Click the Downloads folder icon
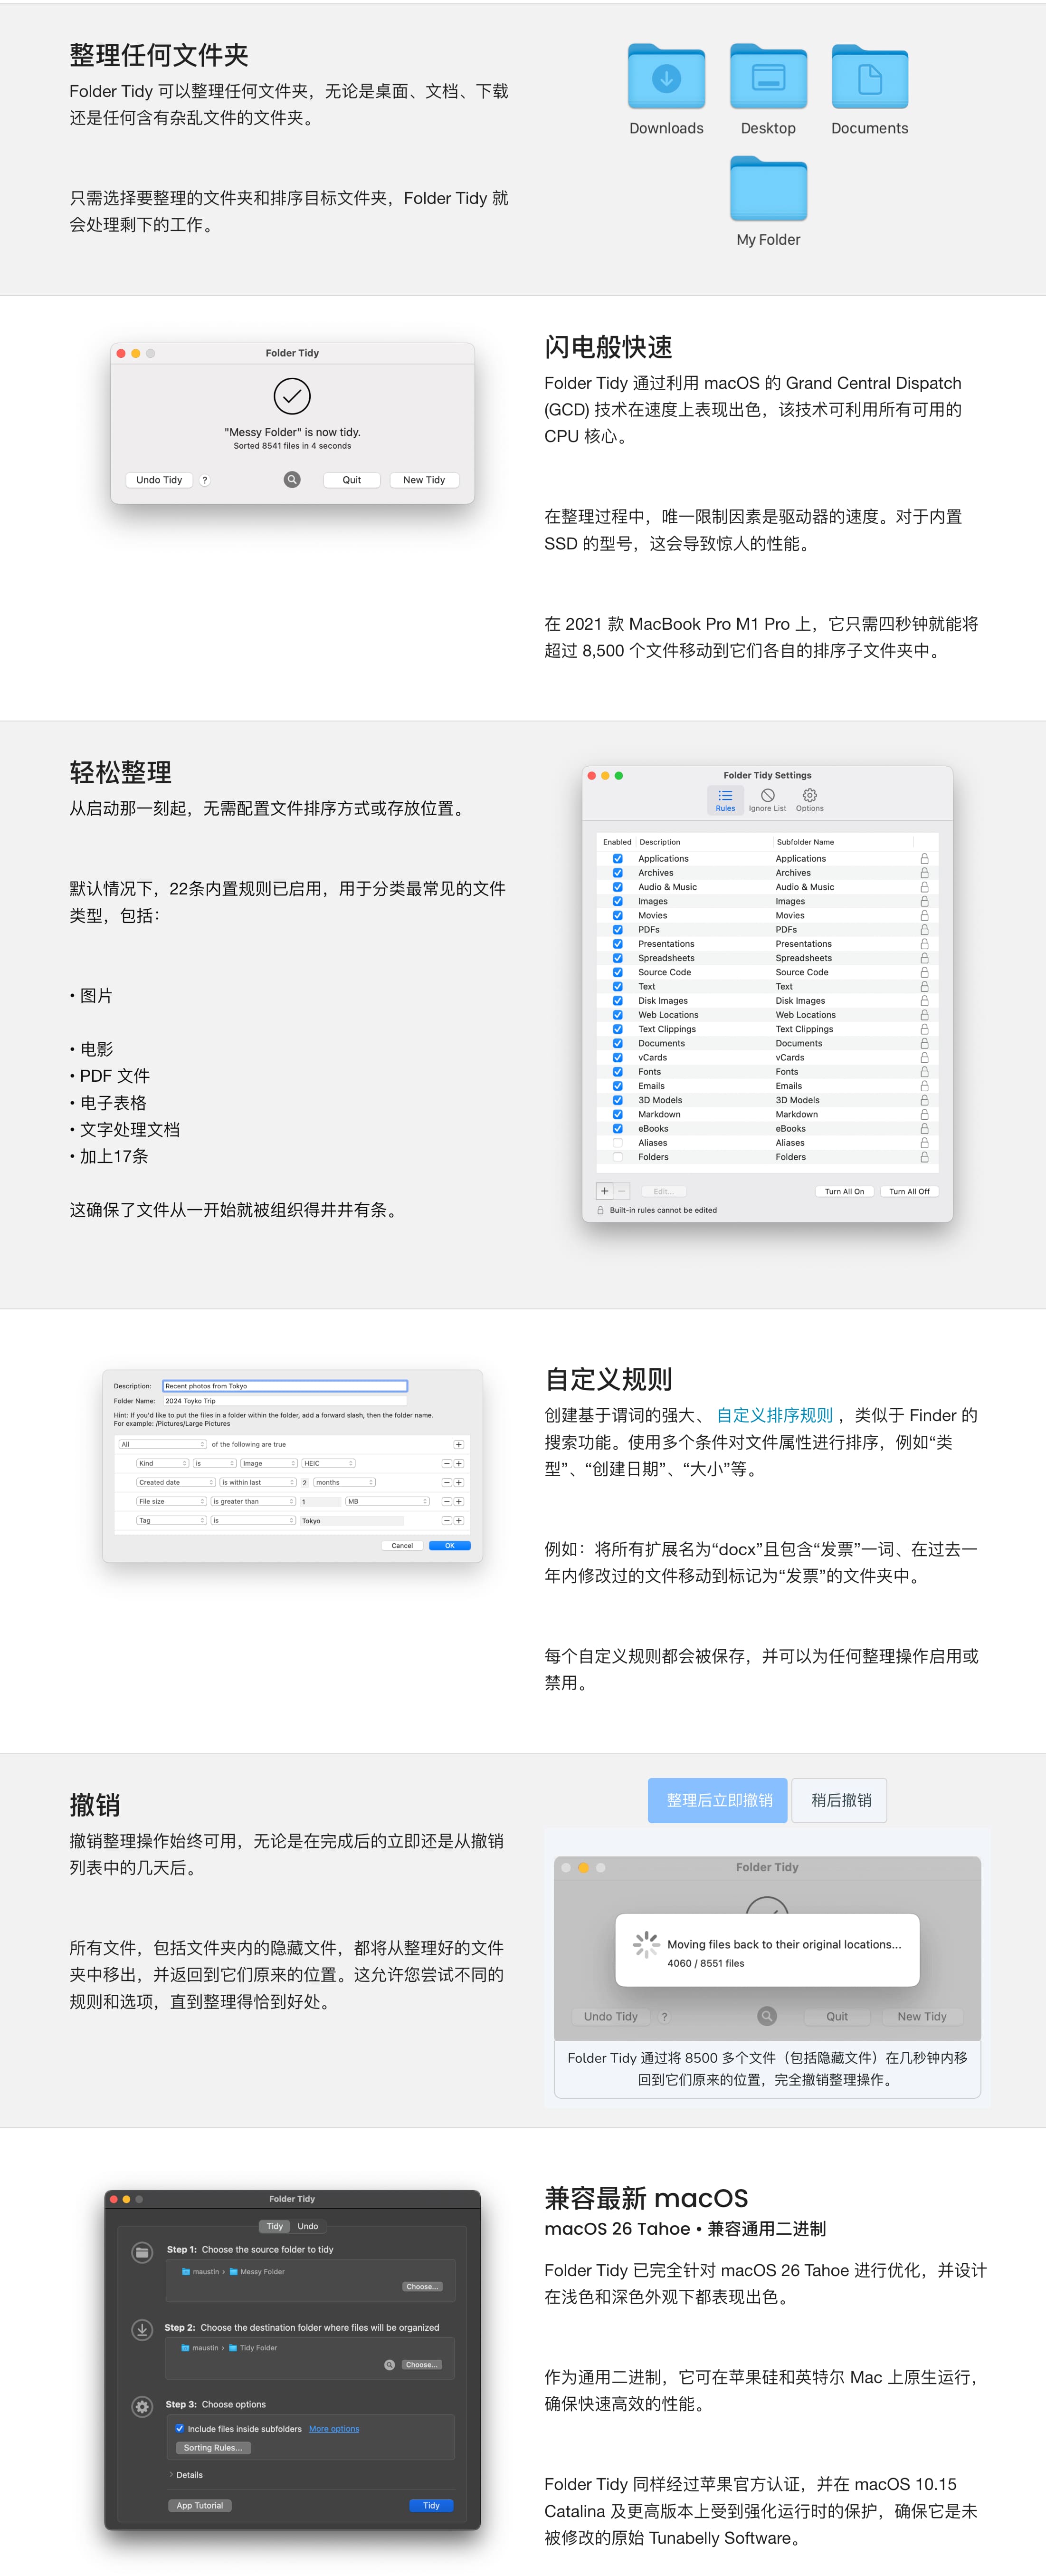The width and height of the screenshot is (1046, 2576). [x=666, y=78]
